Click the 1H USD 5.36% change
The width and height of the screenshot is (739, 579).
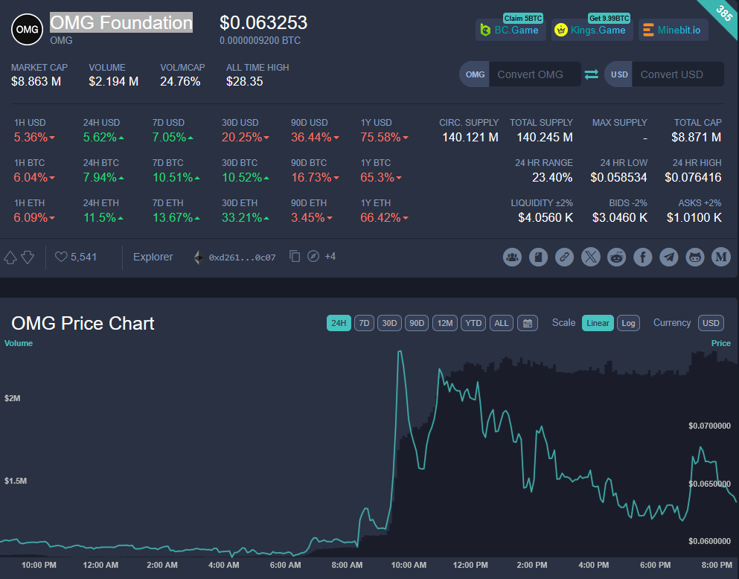(34, 138)
